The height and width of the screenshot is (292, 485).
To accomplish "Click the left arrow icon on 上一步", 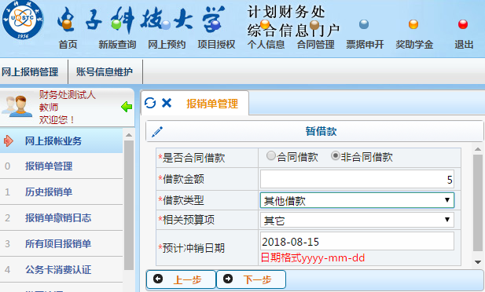I will point(158,279).
